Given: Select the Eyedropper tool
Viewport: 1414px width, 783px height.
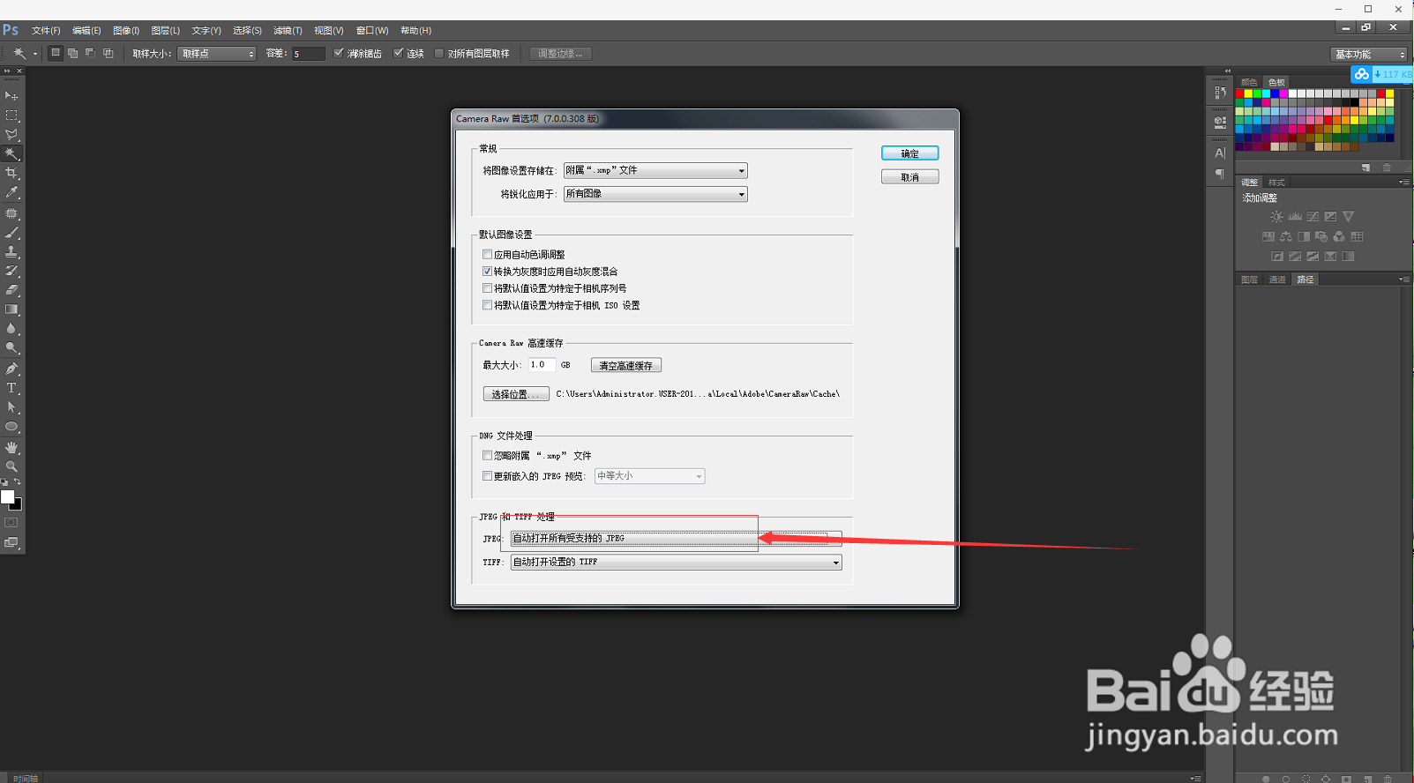Looking at the screenshot, I should [x=11, y=192].
